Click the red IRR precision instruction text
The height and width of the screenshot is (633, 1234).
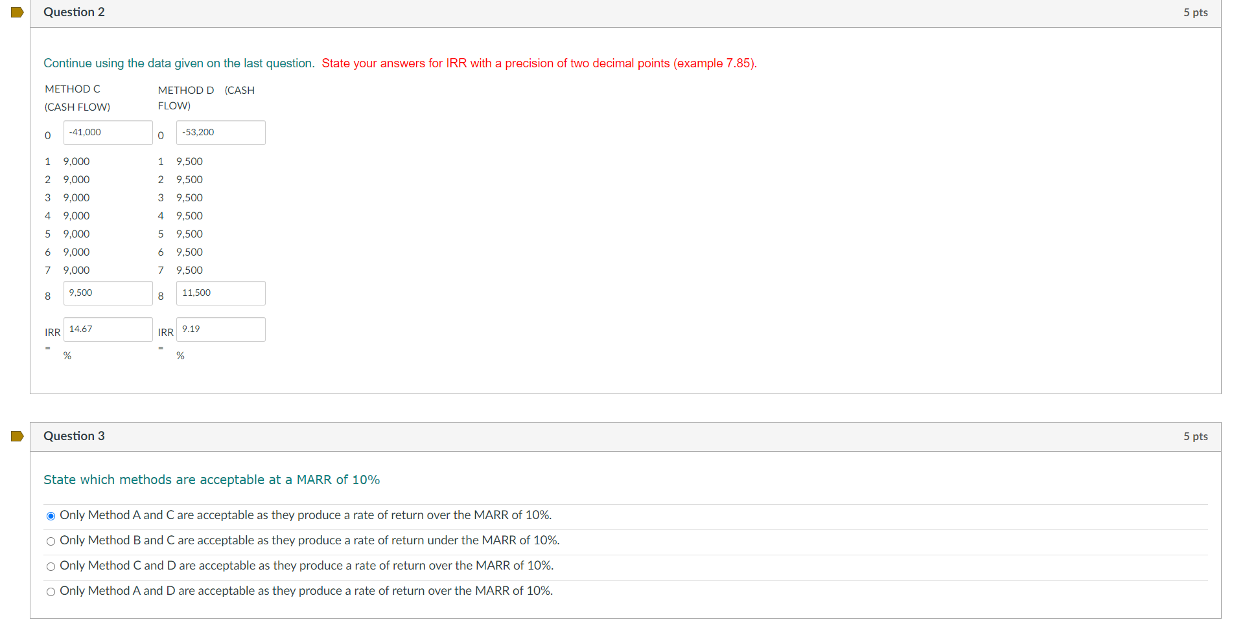tap(539, 63)
